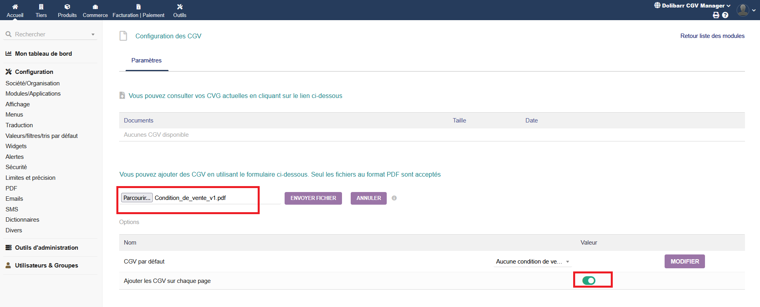Click the print icon in header
760x307 pixels.
pyautogui.click(x=716, y=15)
